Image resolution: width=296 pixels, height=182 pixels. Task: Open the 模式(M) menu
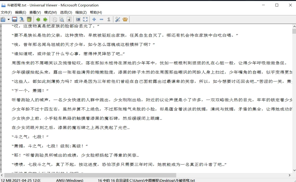(50, 12)
